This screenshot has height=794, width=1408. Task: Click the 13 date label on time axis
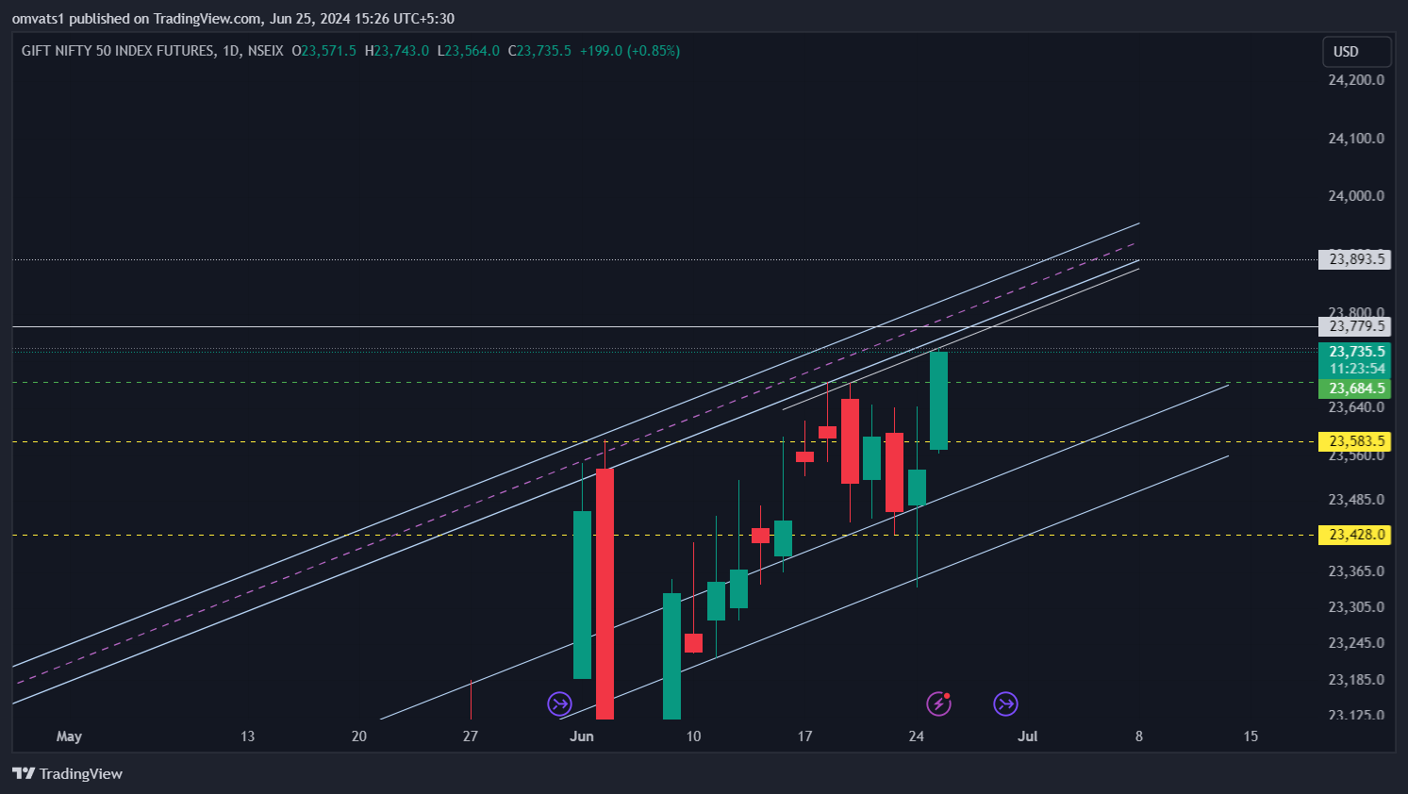[x=247, y=736]
